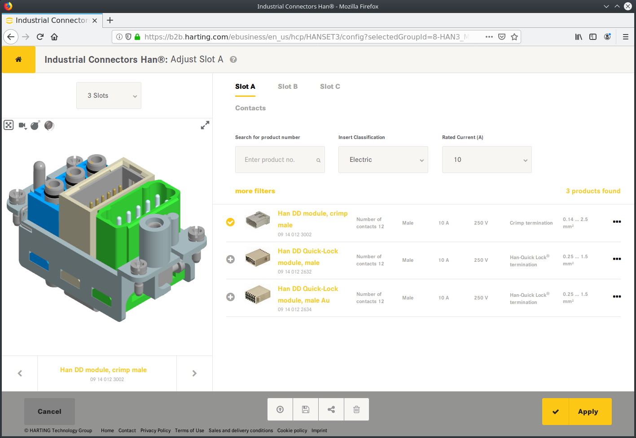636x438 pixels.
Task: Open Han DD module, crimp male product link
Action: click(313, 219)
